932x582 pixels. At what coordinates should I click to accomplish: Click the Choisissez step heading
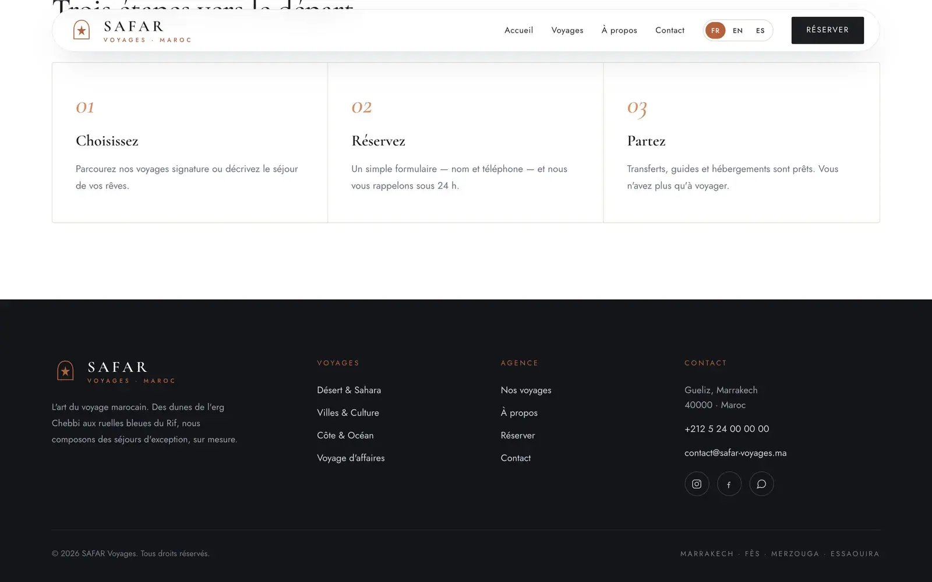(x=107, y=141)
